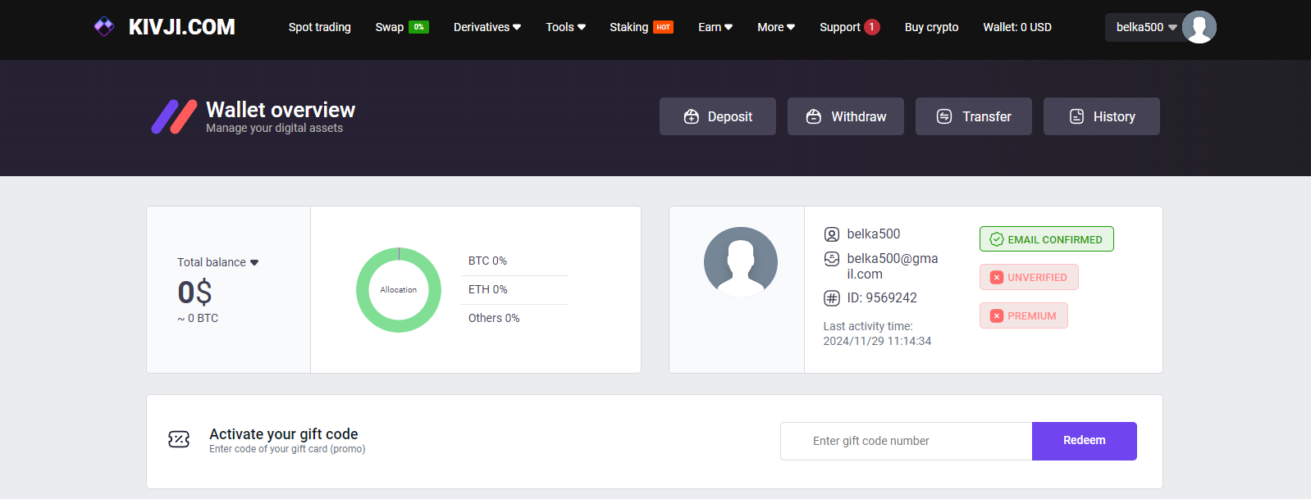Click the ID hash icon beside 9569242
The width and height of the screenshot is (1311, 499).
pos(831,298)
